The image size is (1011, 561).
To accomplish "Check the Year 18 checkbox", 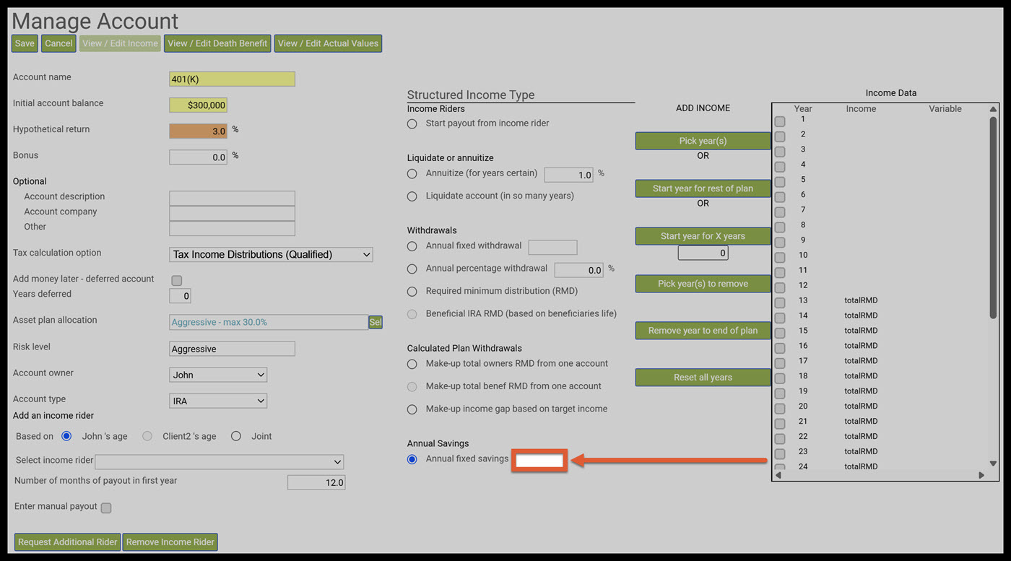I will coord(780,378).
